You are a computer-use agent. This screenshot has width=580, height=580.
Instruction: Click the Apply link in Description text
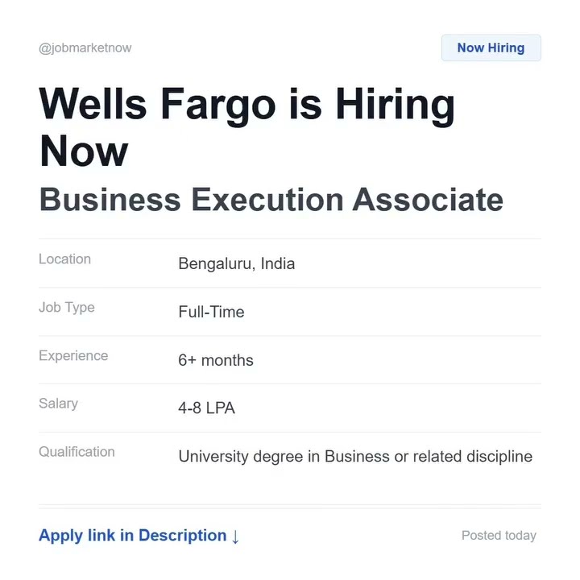(132, 536)
